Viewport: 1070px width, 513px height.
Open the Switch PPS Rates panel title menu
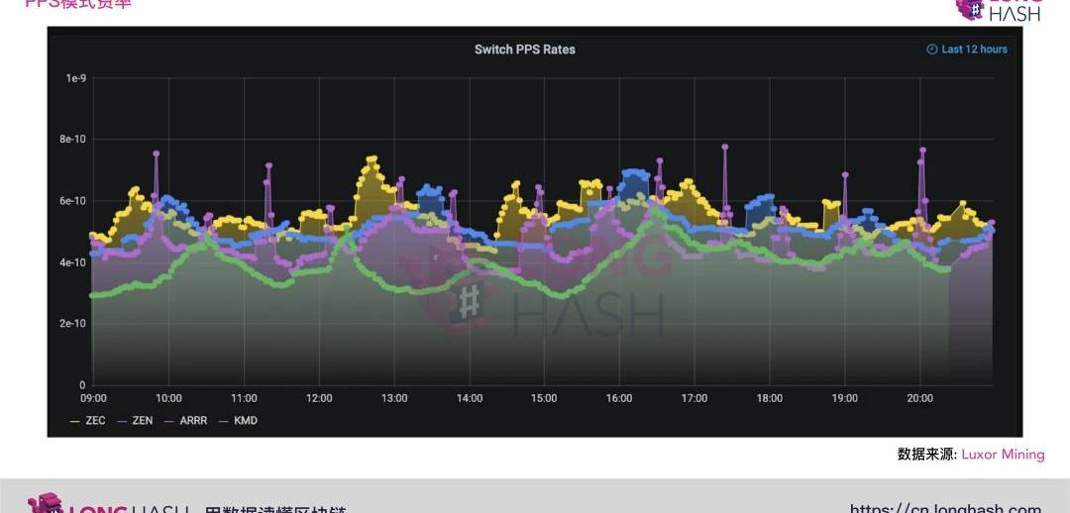pyautogui.click(x=524, y=50)
